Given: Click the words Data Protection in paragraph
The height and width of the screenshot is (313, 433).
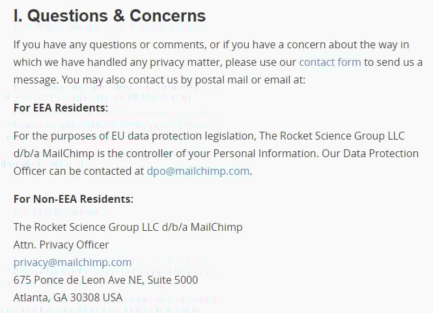Looking at the screenshot, I should point(381,153).
